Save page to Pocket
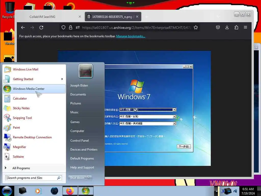This screenshot has height=196, width=261. [218, 27]
